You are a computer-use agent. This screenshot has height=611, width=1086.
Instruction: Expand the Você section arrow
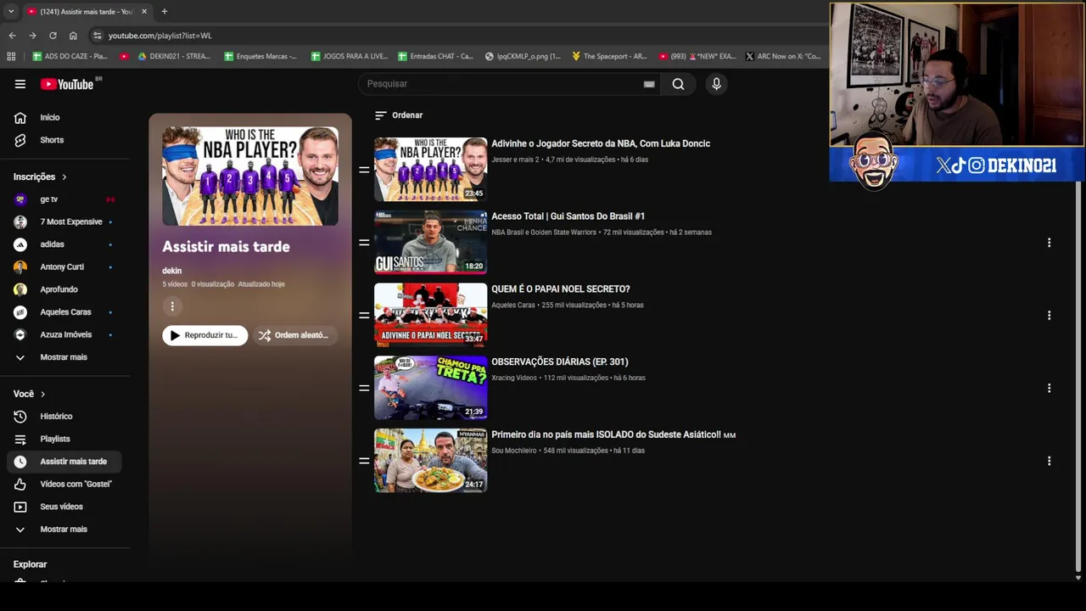pyautogui.click(x=42, y=394)
